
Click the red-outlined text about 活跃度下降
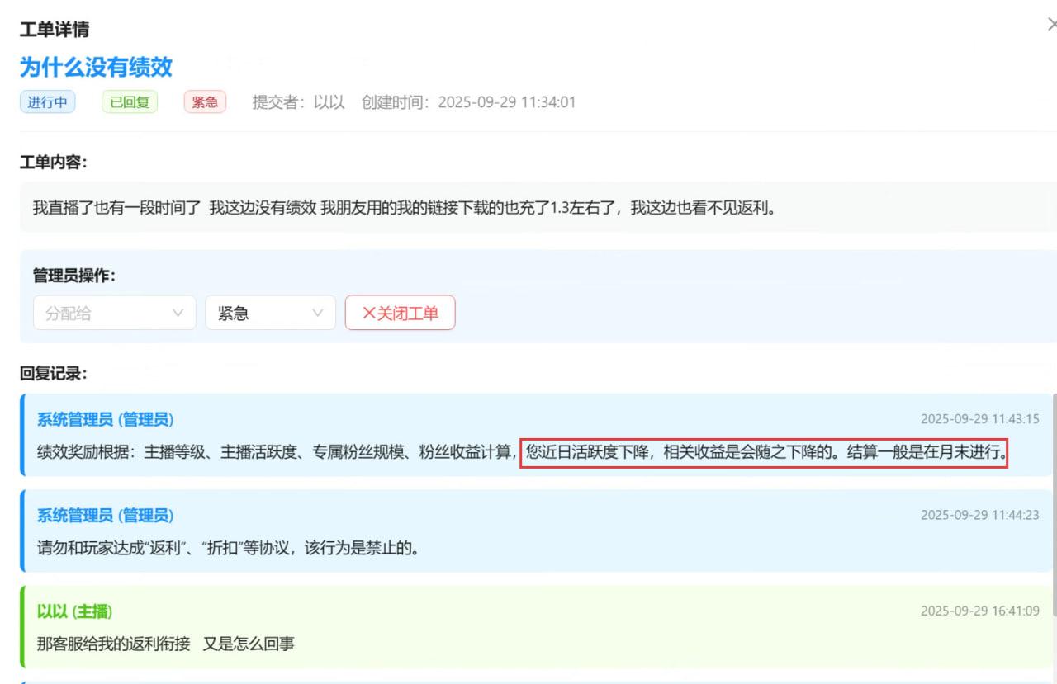764,452
